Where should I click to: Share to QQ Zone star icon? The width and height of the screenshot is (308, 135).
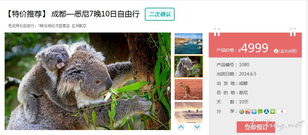241,111
